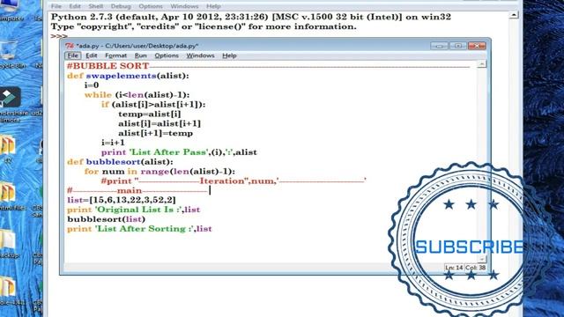Screen dimensions: 564x317
Task: Click "print 'List After Pass'" line
Action: click(179, 152)
